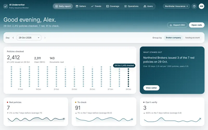Screen dimensions: 208x130
Task: Click the 19 Oct axis label
Action: (38, 89)
